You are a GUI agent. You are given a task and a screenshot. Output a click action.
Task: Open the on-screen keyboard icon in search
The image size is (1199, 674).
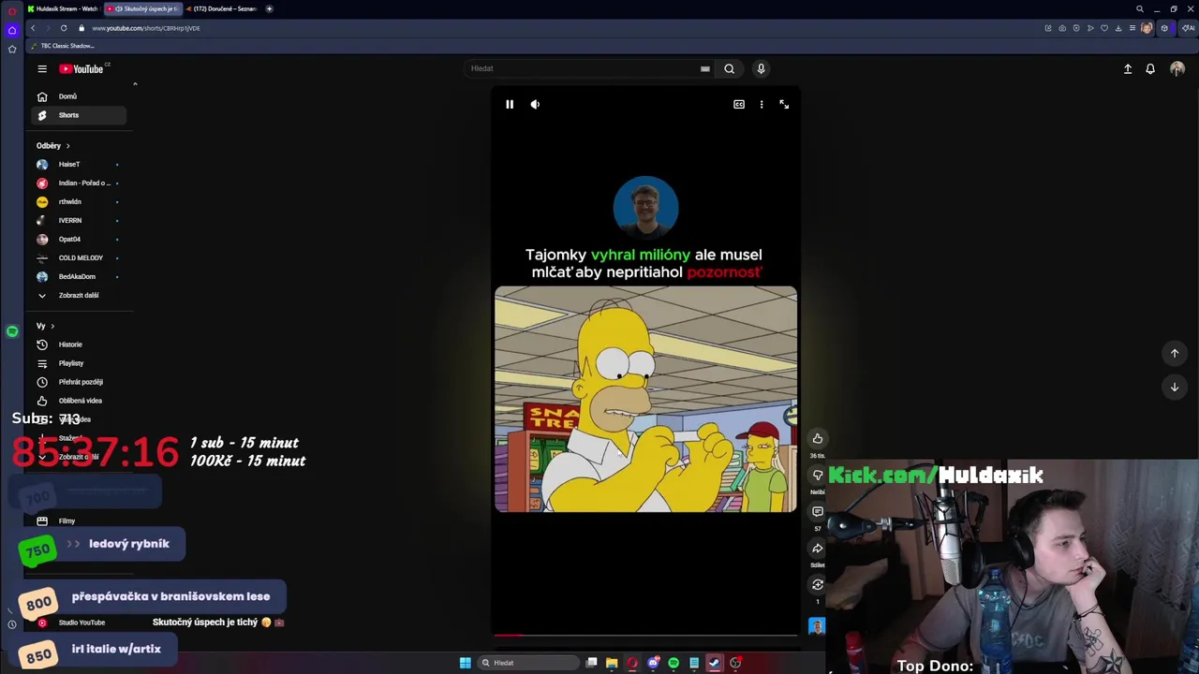coord(704,68)
